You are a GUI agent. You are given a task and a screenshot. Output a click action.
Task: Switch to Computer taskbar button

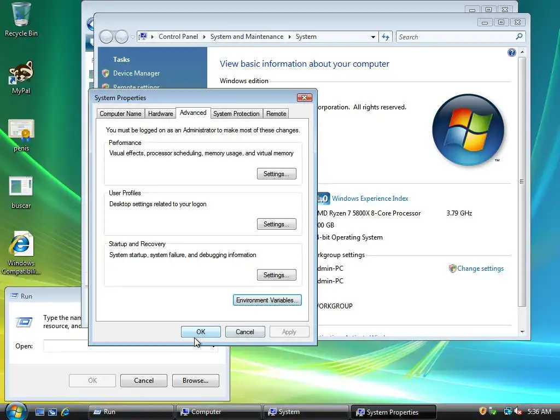point(218,412)
